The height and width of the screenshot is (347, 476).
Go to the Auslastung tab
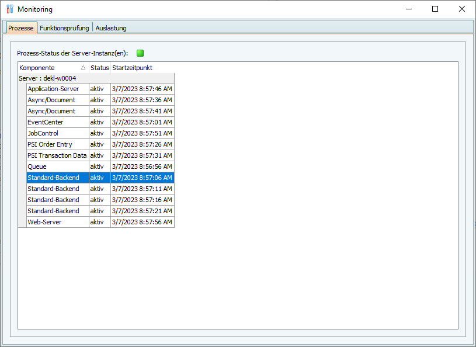point(111,28)
